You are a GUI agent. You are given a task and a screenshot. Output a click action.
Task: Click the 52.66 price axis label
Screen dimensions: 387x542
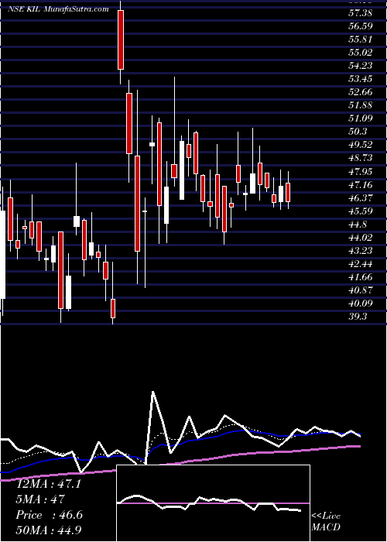[x=361, y=92]
